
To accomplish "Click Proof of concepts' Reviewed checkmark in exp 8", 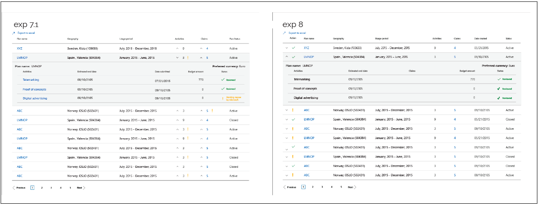I will coord(499,89).
